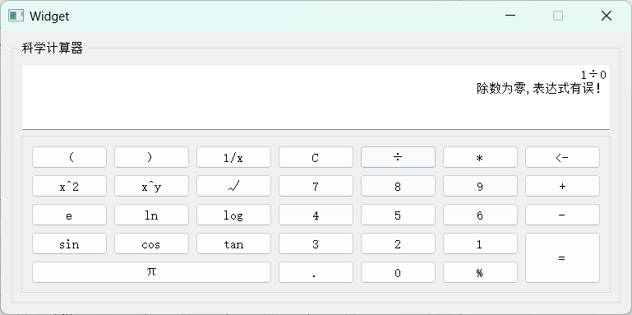Image resolution: width=632 pixels, height=315 pixels.
Task: Click the square root button
Action: 233,186
